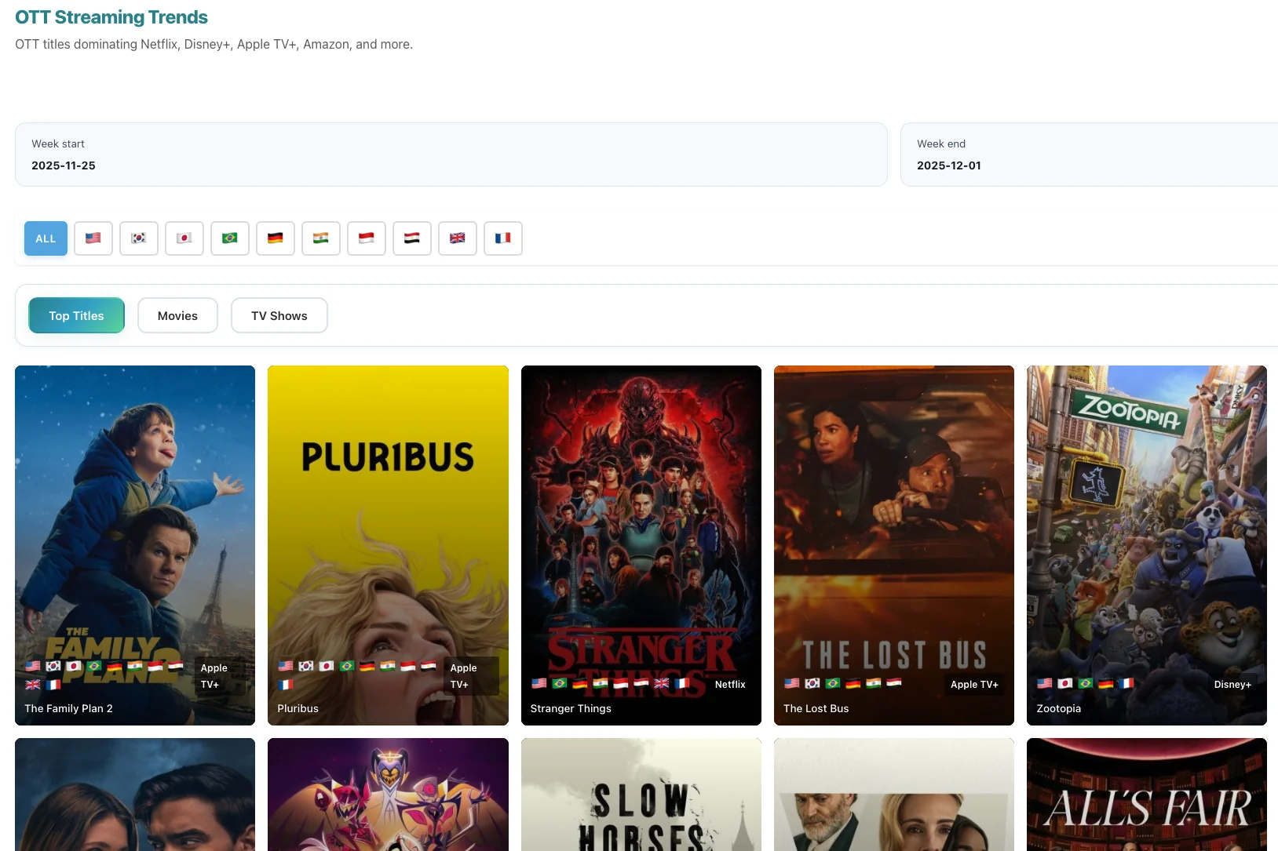Screen dimensions: 1278x851
Task: Open the Week start date field
Action: 451,155
